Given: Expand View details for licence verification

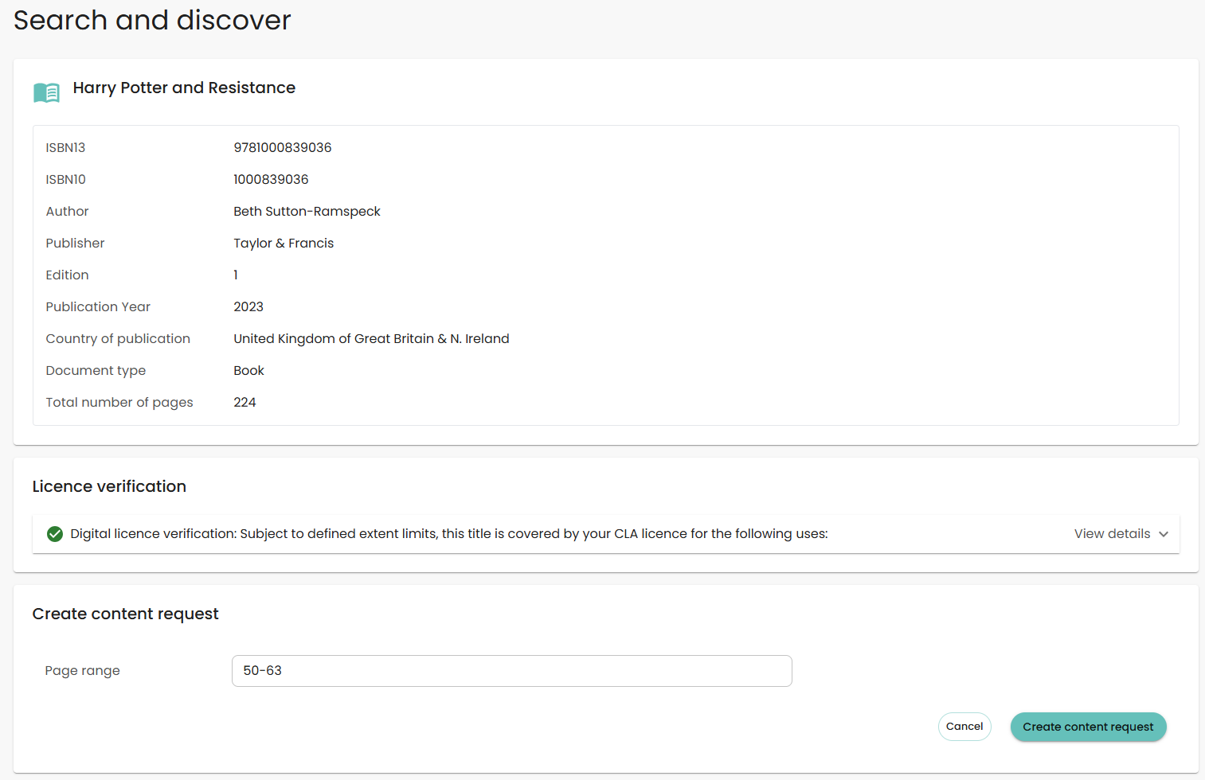Looking at the screenshot, I should tap(1121, 534).
